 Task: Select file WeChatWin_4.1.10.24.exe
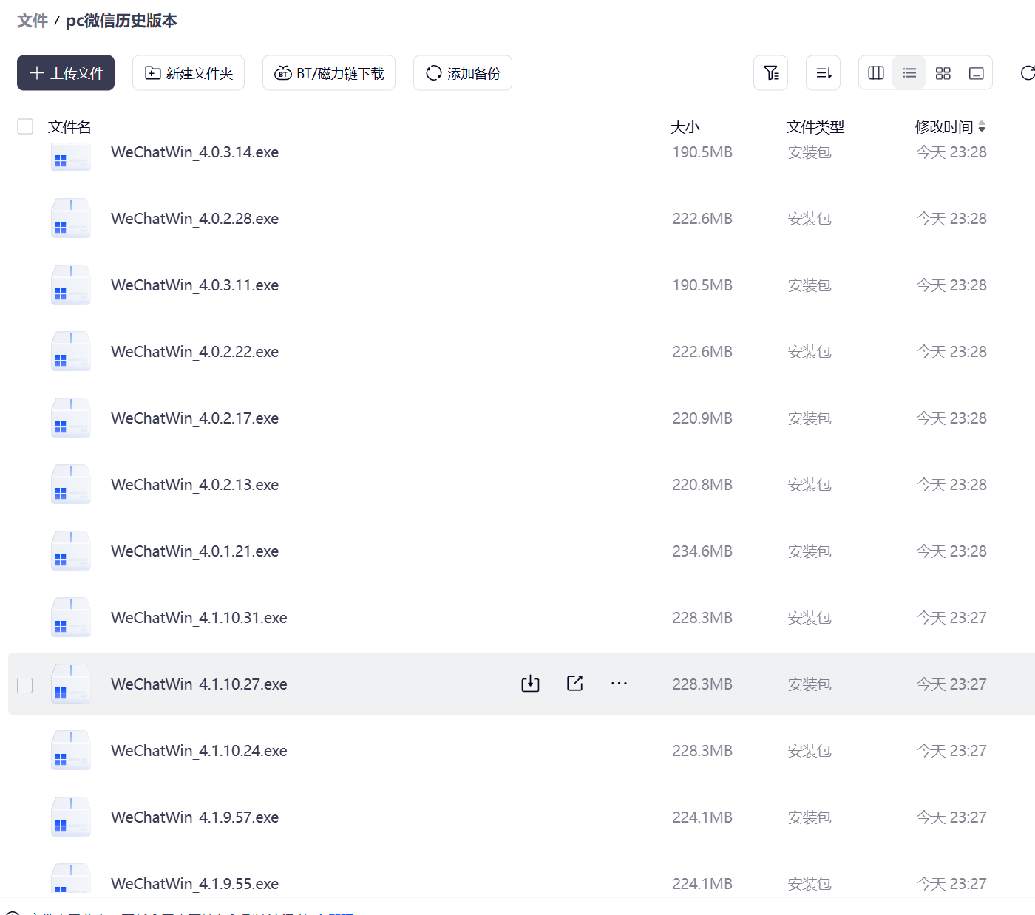point(200,751)
